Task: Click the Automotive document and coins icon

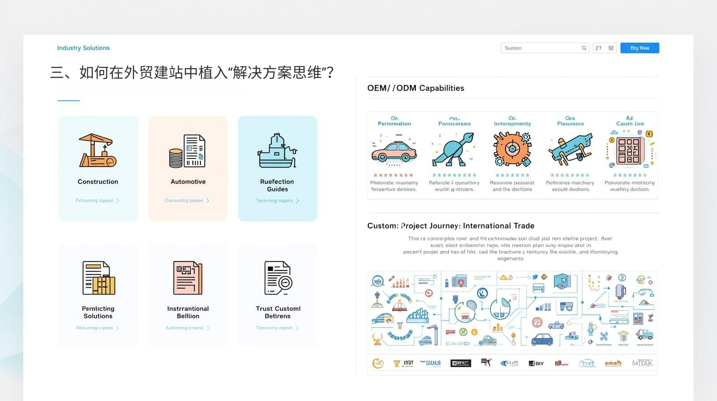Action: click(187, 151)
